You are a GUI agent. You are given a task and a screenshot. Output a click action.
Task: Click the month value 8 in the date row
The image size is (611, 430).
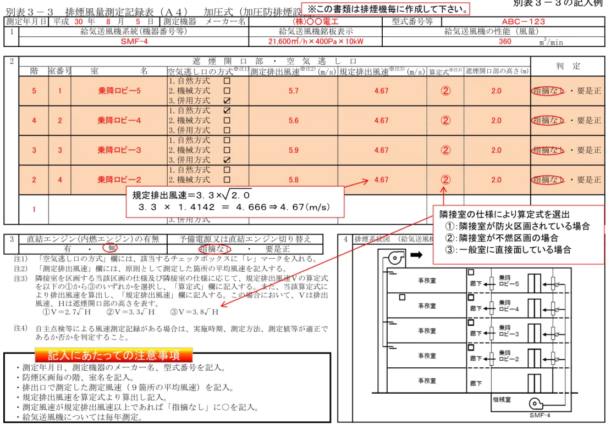(108, 22)
